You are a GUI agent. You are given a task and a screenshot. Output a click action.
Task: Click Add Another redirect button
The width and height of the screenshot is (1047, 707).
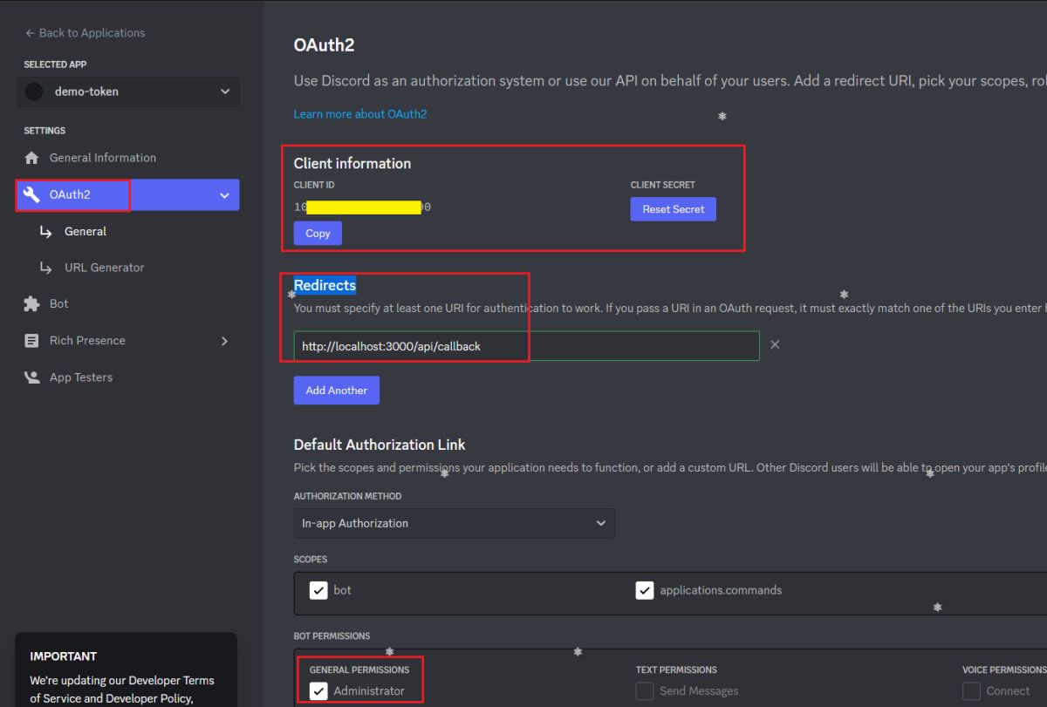tap(337, 391)
